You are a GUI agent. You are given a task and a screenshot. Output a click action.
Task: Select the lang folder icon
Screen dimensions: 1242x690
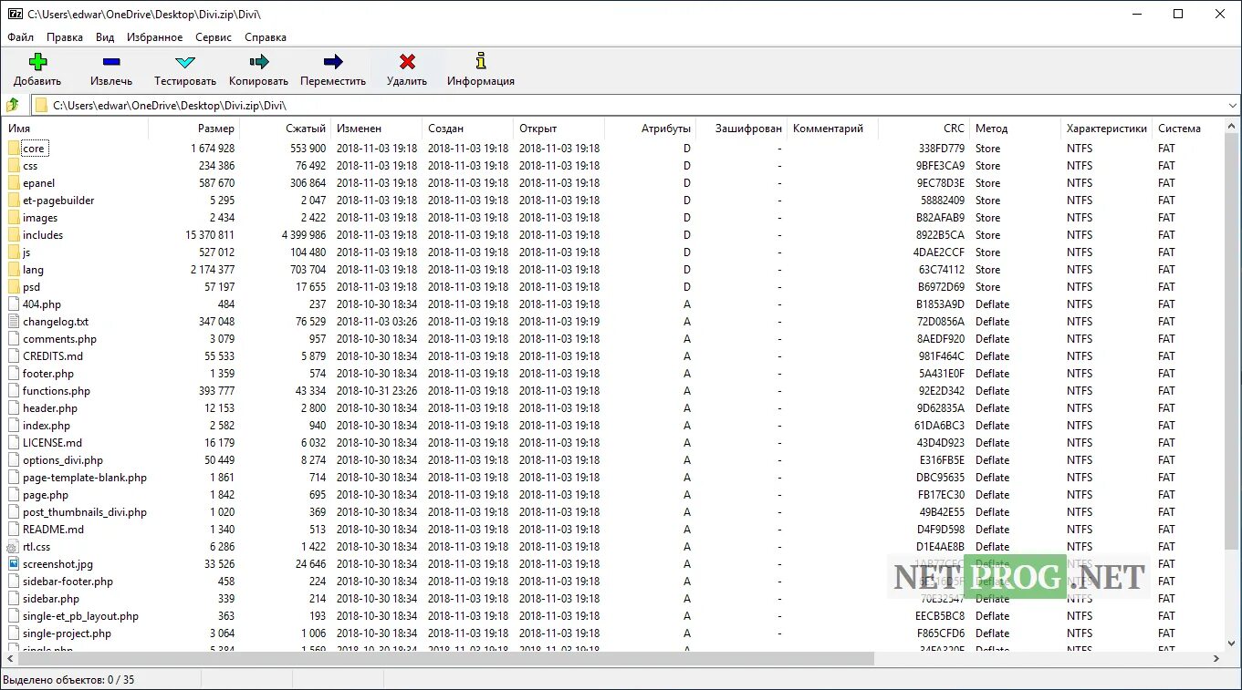click(x=14, y=270)
